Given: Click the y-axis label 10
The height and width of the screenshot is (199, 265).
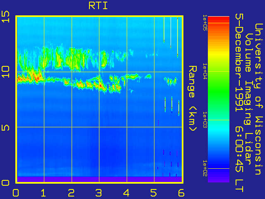Looking at the screenshot, I should [5, 72].
